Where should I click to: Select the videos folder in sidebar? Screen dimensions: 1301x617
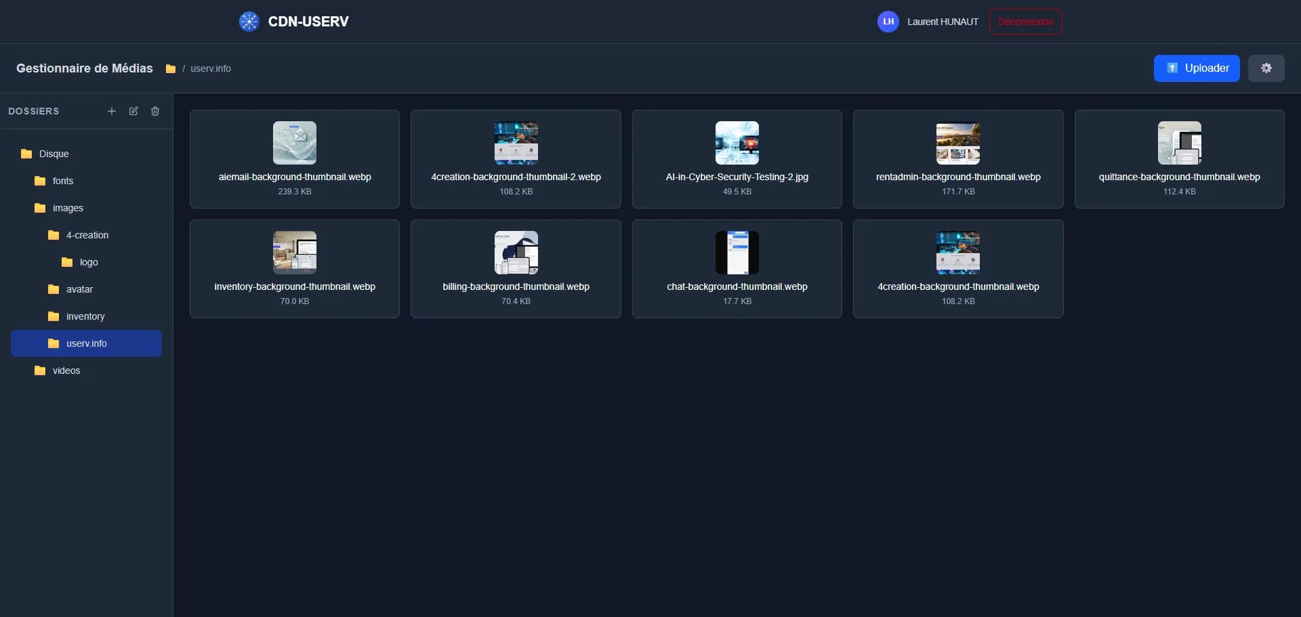[66, 370]
